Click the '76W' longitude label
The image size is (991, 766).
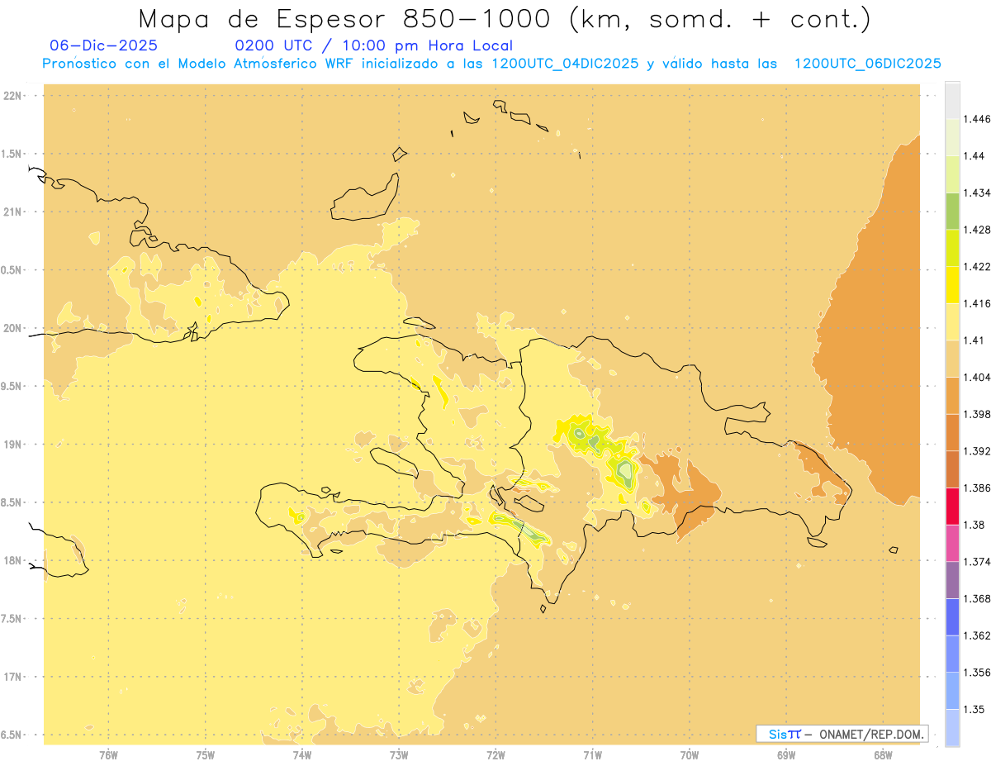click(108, 754)
